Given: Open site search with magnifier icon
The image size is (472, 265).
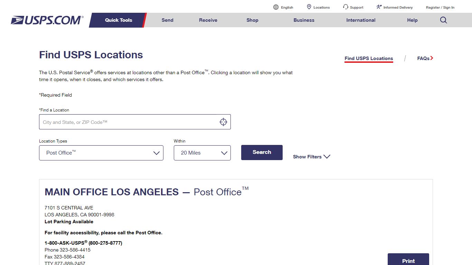Looking at the screenshot, I should (x=444, y=20).
